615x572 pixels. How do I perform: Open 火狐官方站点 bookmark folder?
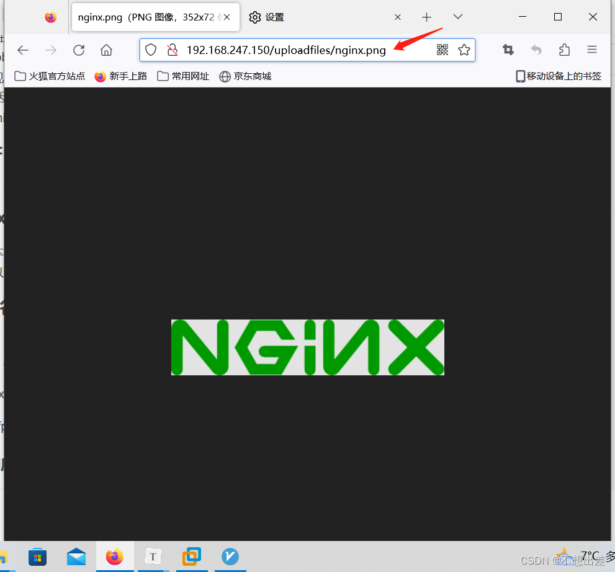click(50, 76)
